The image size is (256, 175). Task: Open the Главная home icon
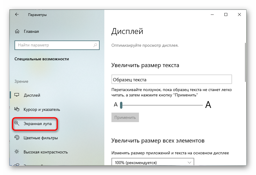[x=17, y=31]
